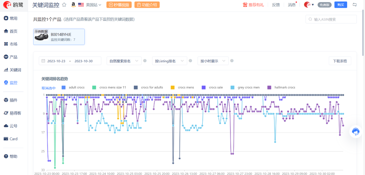Image resolution: width=365 pixels, height=175 pixels.
Task: Expand the 美国站 site dropdown
Action: click(93, 5)
